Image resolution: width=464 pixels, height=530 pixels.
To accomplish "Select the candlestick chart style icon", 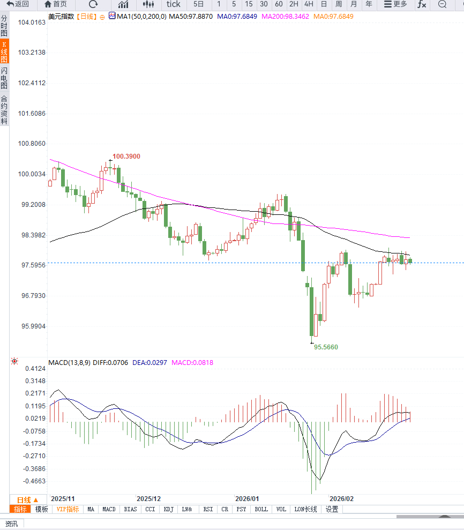I will tap(148, 4).
